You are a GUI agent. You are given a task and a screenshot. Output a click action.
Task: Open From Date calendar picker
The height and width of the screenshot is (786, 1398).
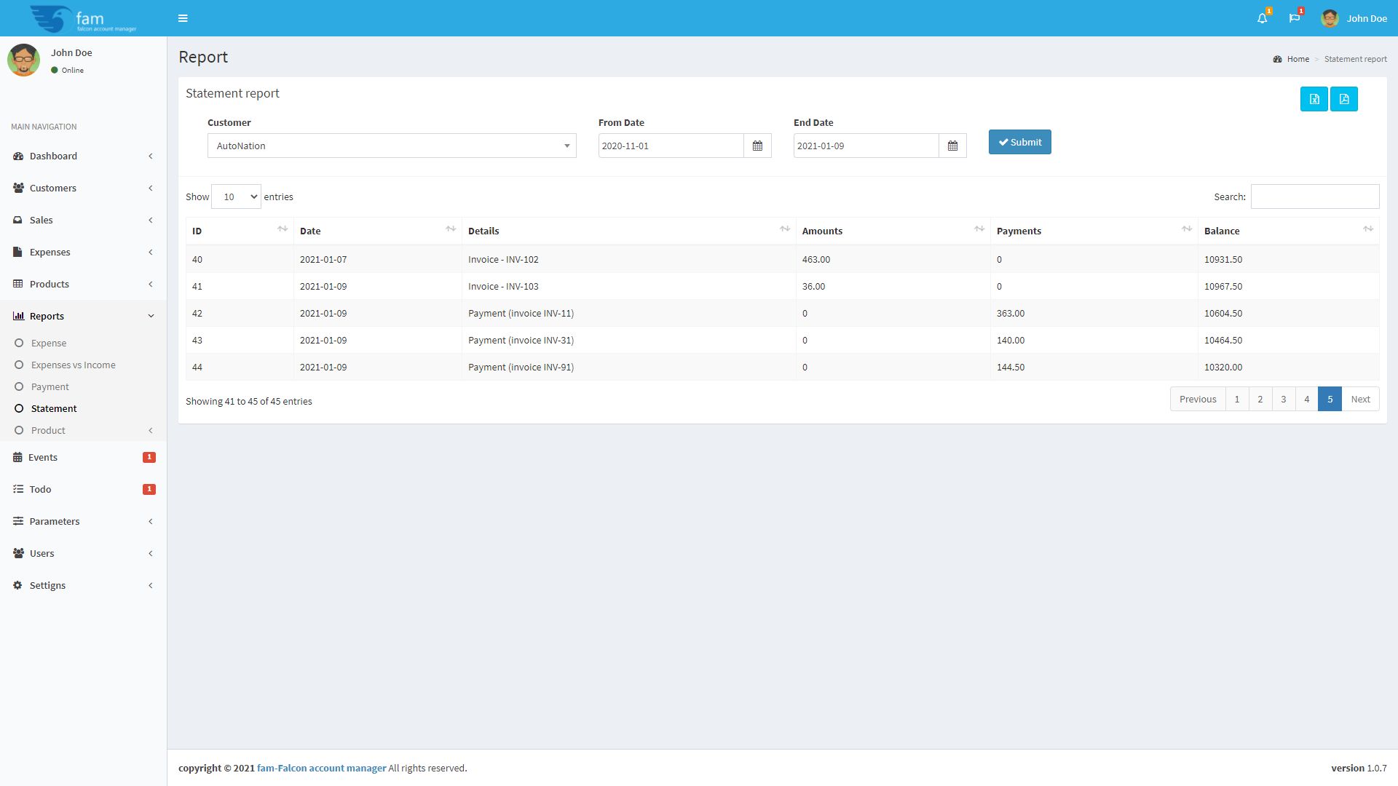[757, 146]
